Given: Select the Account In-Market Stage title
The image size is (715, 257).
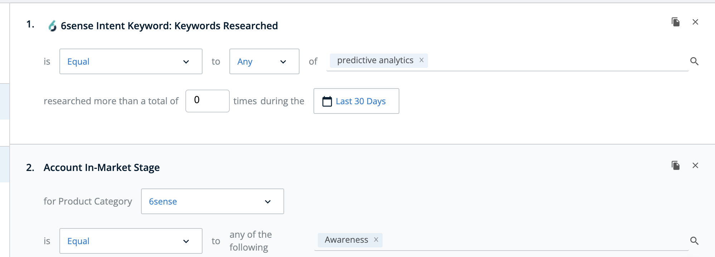Looking at the screenshot, I should click(102, 167).
